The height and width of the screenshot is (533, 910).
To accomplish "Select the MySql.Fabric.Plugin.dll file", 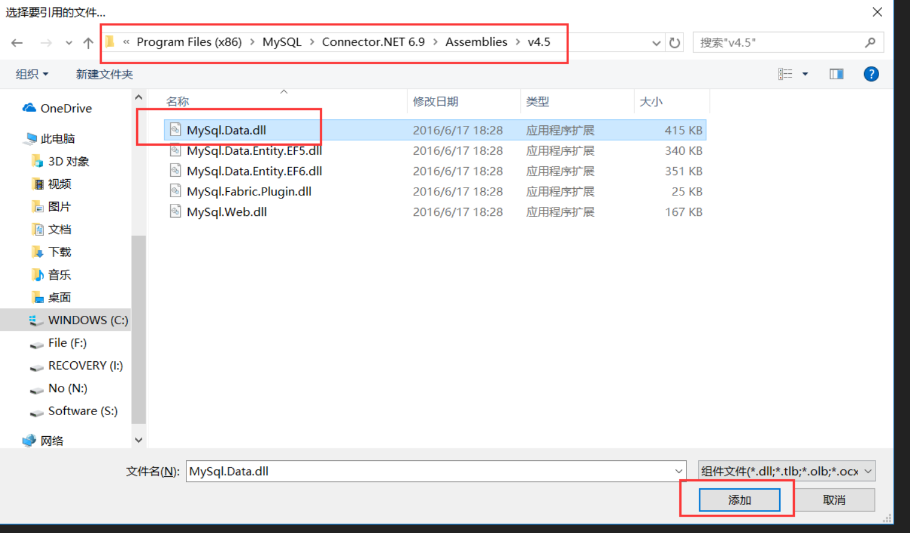I will pyautogui.click(x=435, y=192).
